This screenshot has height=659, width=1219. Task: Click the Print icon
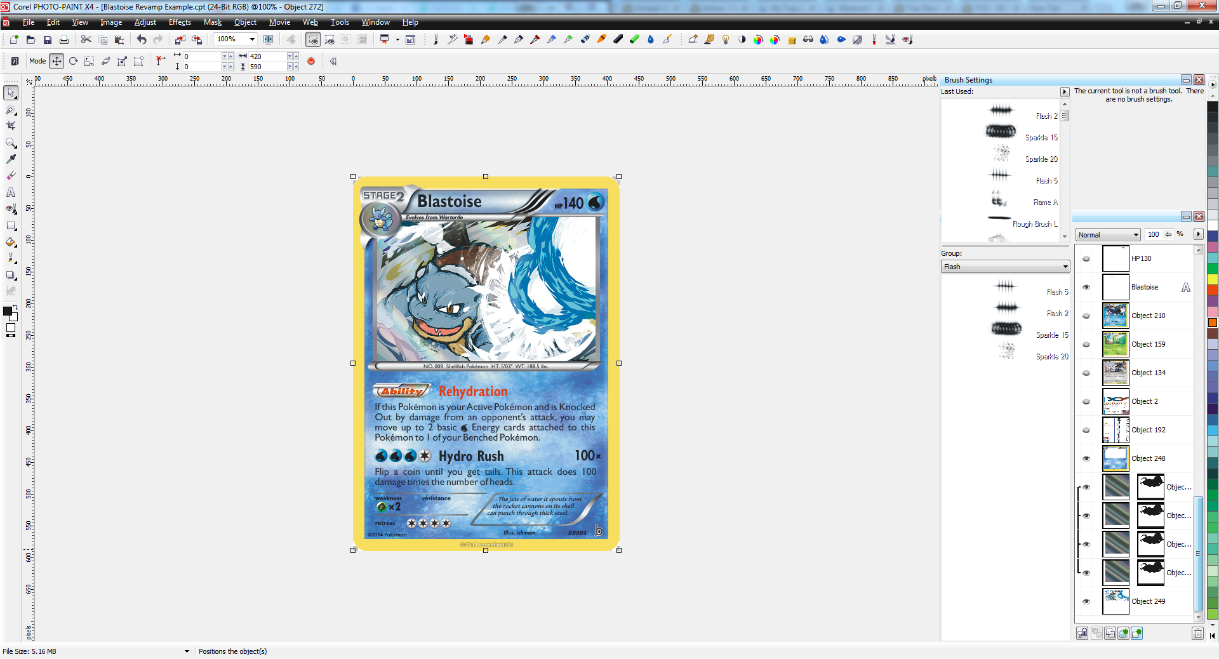(63, 39)
